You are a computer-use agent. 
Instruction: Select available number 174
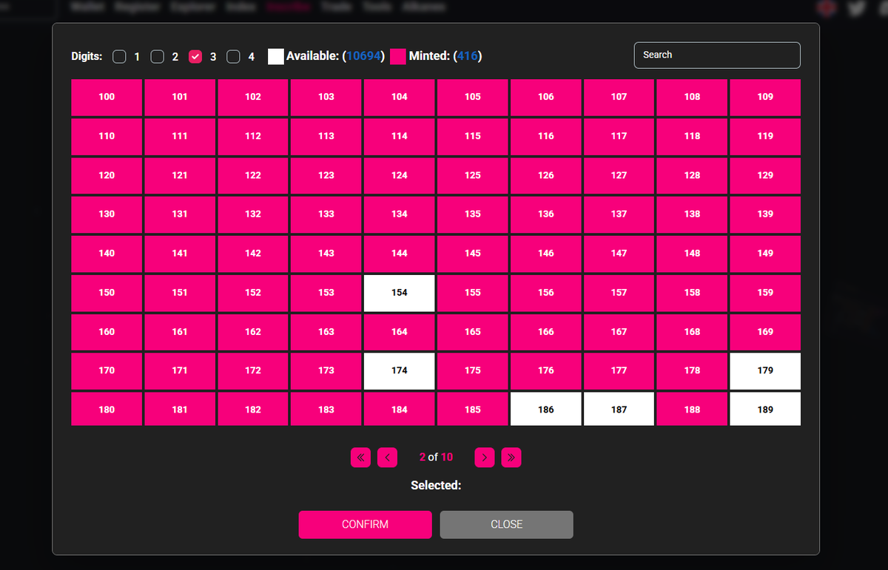coord(400,370)
